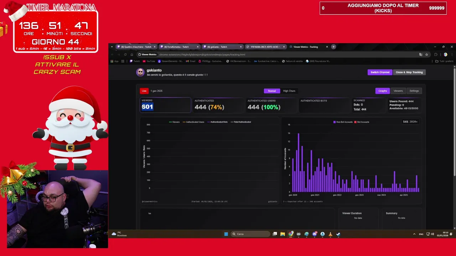The height and width of the screenshot is (256, 456).
Task: Click the Viewers 601 stat card
Action: [x=165, y=105]
